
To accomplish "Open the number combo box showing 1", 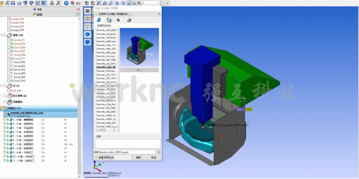I will tap(151, 3).
